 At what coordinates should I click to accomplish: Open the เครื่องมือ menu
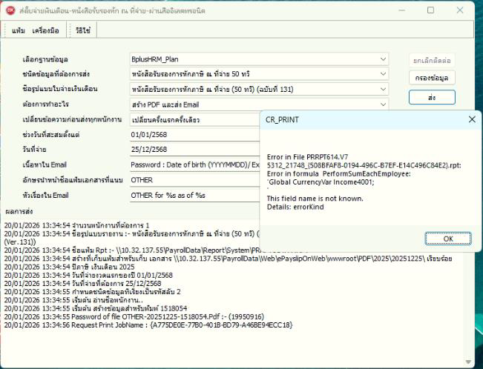[x=47, y=30]
